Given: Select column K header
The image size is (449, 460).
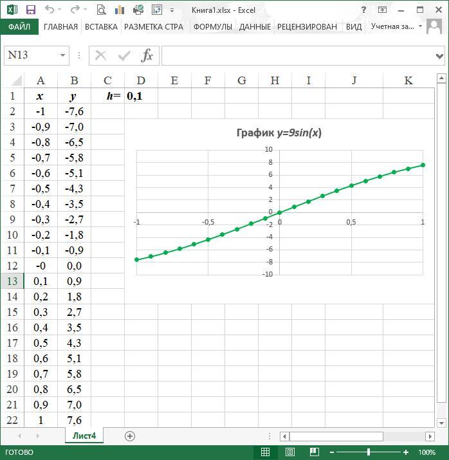Looking at the screenshot, I should click(408, 80).
